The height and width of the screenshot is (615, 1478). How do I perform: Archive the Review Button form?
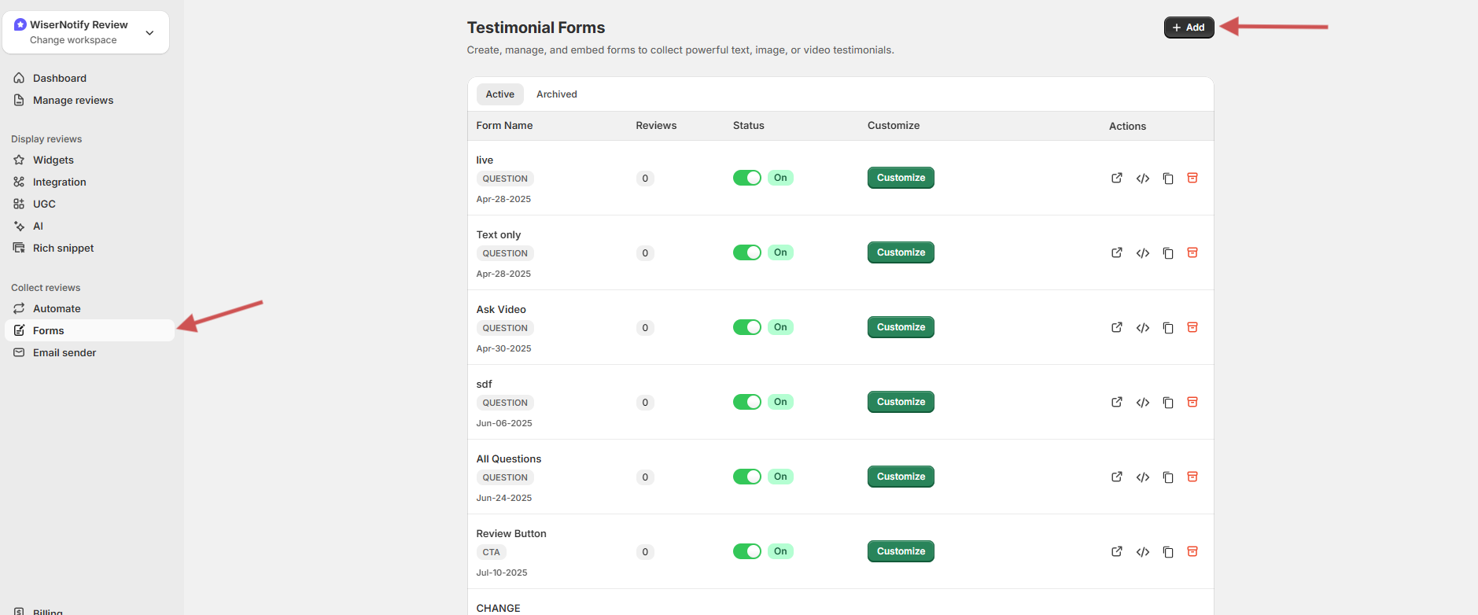(1192, 551)
